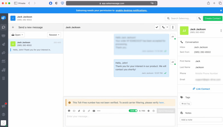Show more composer options ellipsis
The height and width of the screenshot is (127, 223).
[99, 111]
